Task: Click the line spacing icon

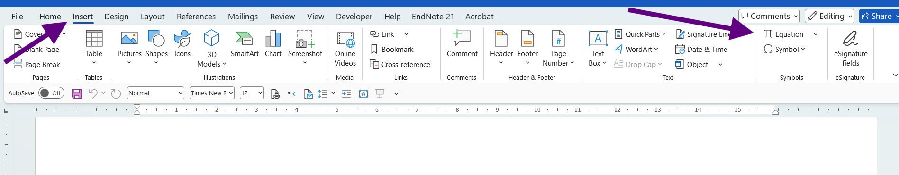Action: (323, 93)
